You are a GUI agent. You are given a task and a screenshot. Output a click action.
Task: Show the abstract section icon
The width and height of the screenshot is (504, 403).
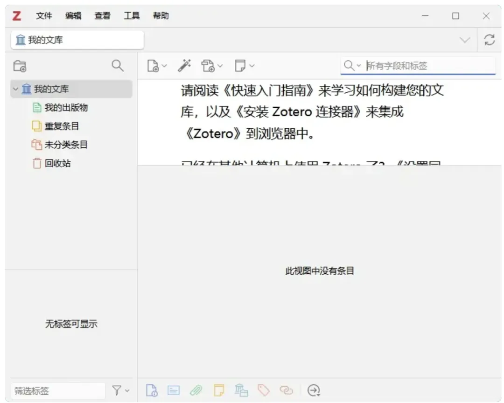174,390
